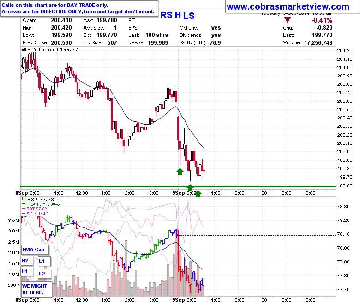Click the 3.5M volume axis label

pos(14,220)
